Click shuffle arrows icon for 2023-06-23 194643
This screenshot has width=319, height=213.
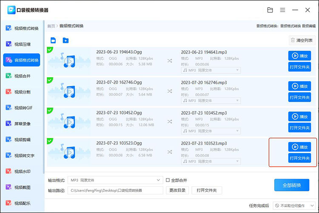point(170,61)
